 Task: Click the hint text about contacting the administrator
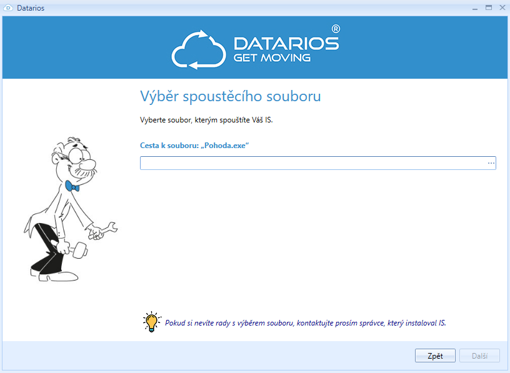305,323
